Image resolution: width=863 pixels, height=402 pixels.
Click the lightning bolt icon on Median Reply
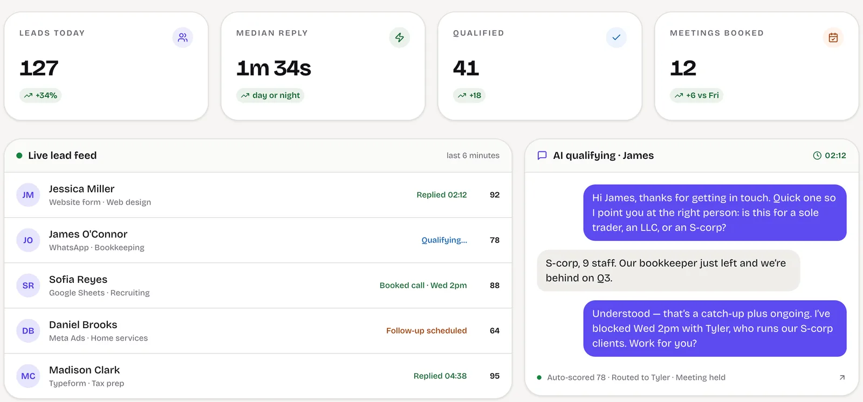(x=400, y=38)
